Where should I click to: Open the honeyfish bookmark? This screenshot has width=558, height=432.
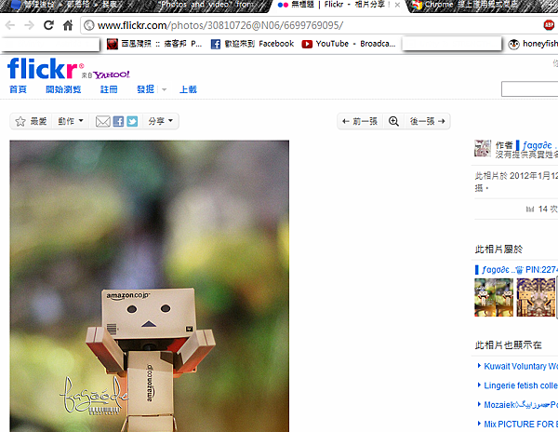coord(533,44)
